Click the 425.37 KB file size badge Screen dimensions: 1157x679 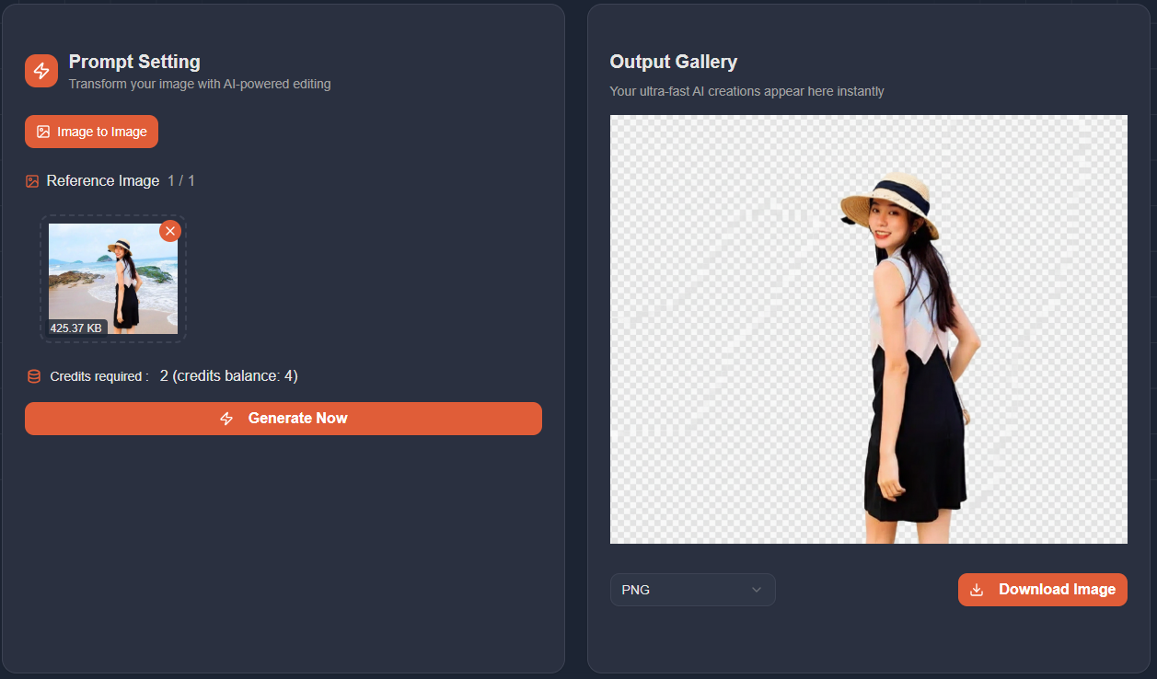(76, 328)
